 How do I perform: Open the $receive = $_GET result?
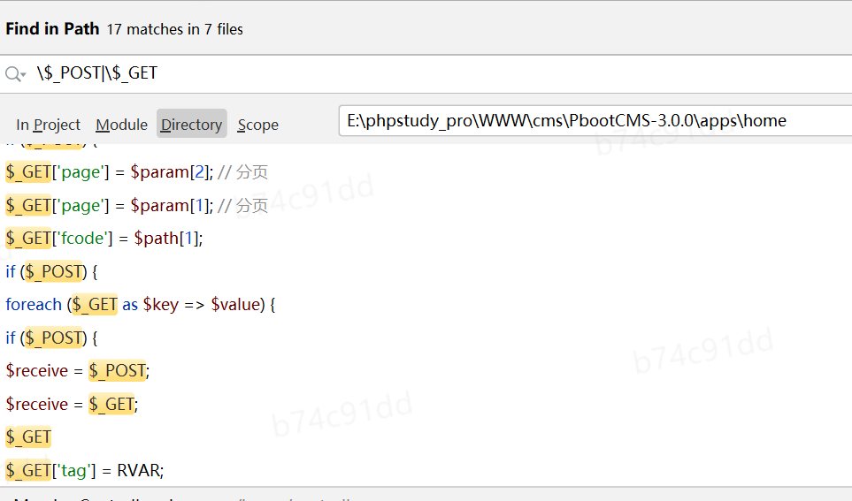73,404
